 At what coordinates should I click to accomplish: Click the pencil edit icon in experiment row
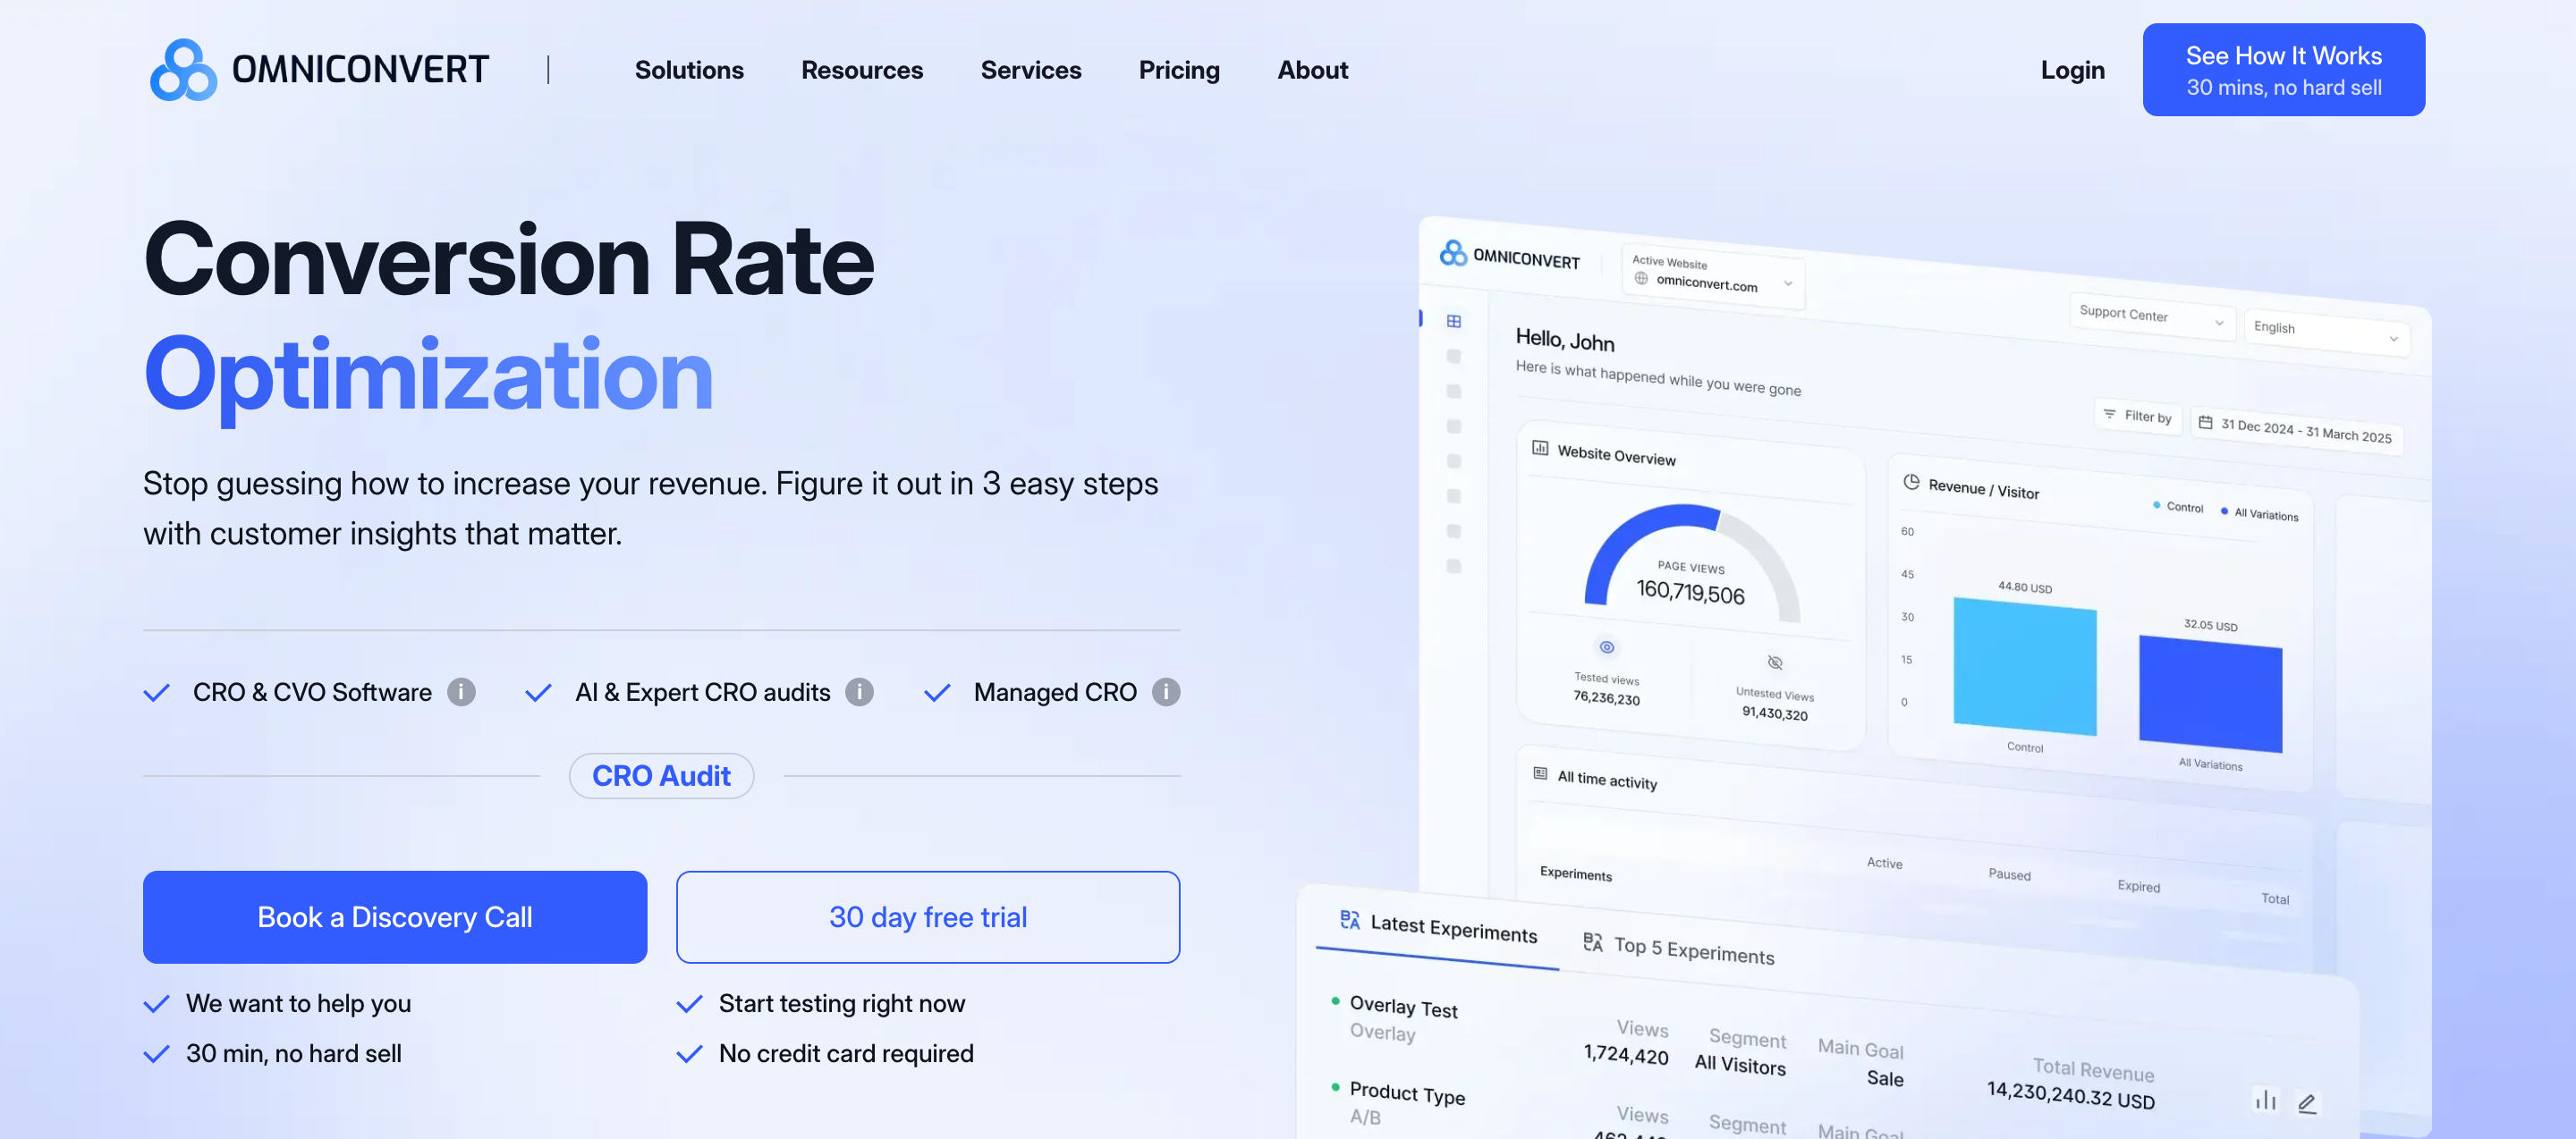pyautogui.click(x=2307, y=1103)
